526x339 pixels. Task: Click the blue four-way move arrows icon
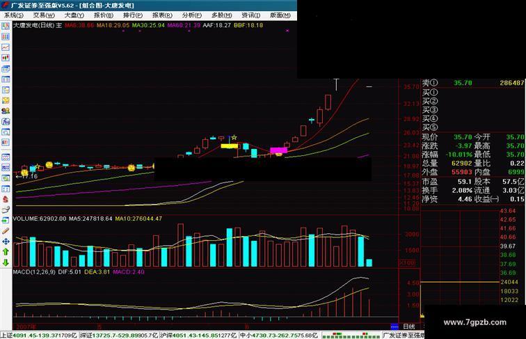(x=6, y=242)
